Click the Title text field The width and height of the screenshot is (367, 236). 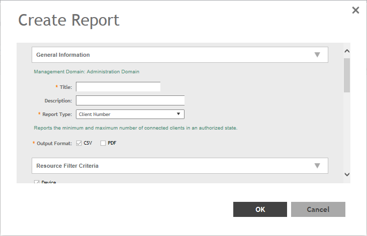[x=118, y=87]
